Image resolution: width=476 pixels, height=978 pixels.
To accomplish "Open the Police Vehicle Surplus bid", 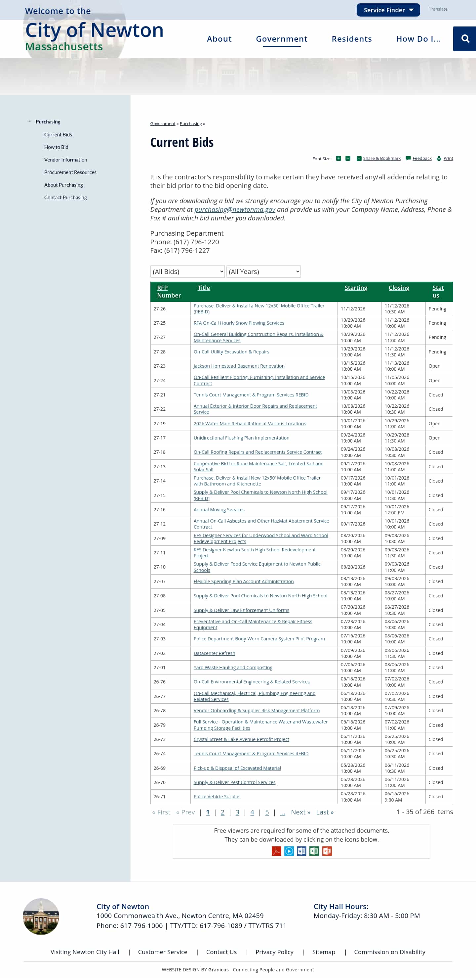I will [x=217, y=797].
